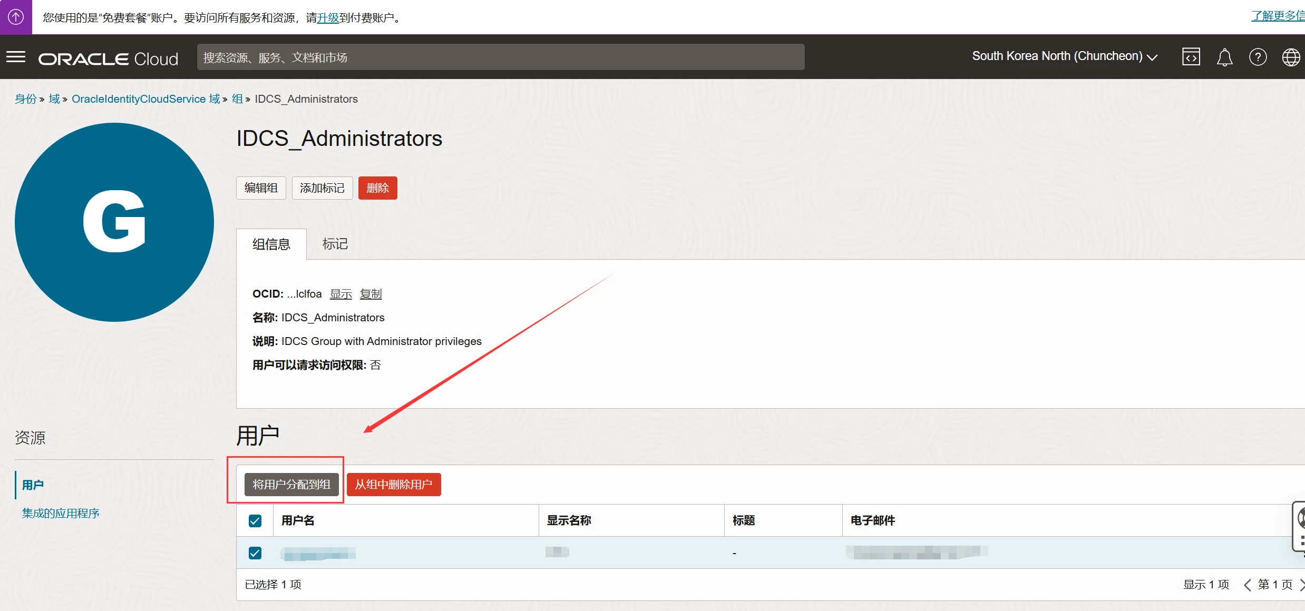Open the help question mark icon
Screen dimensions: 1305x611
pyautogui.click(x=1258, y=57)
